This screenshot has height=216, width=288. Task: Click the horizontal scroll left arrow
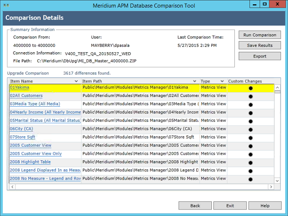(x=12, y=187)
